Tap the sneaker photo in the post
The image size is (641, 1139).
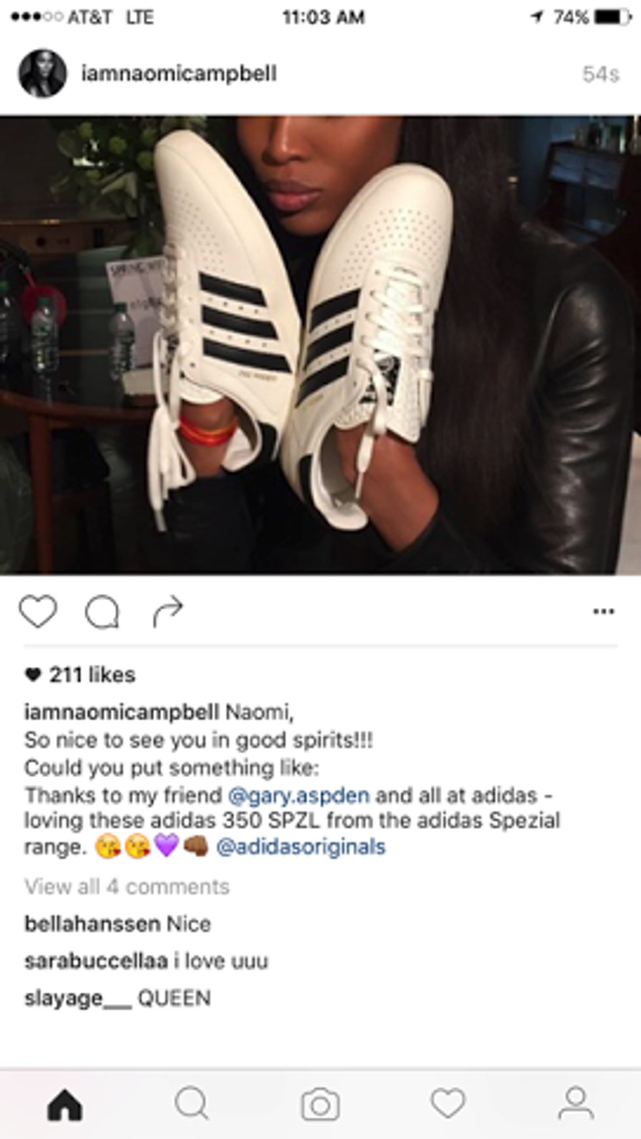[320, 345]
